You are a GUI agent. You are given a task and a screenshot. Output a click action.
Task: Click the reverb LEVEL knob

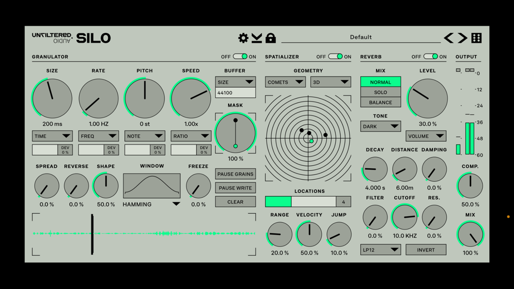tap(428, 99)
